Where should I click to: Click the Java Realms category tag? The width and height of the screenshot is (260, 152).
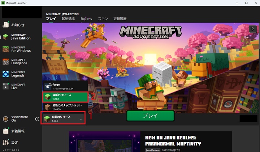[153, 150]
